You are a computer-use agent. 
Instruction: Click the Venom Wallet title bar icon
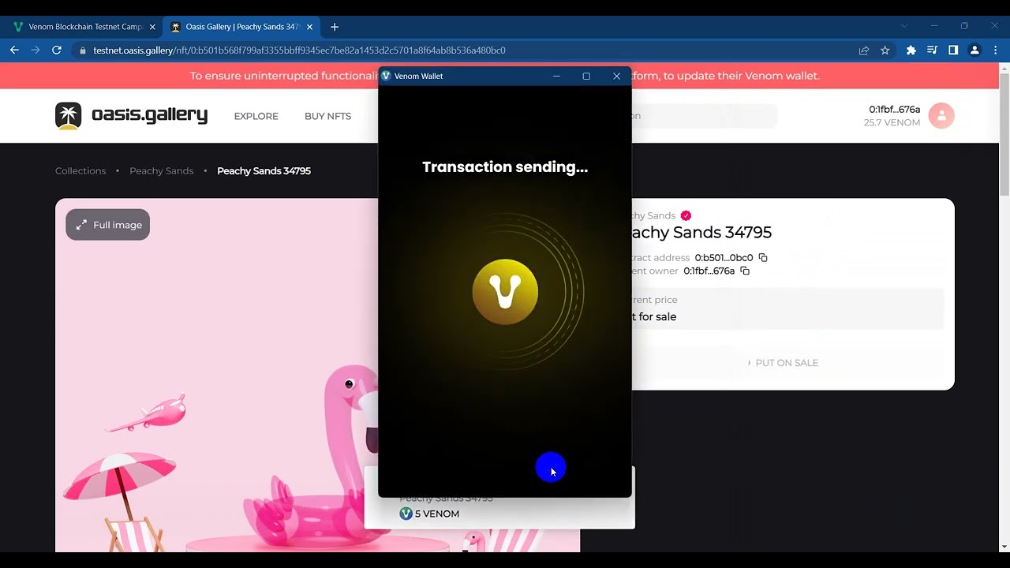386,76
